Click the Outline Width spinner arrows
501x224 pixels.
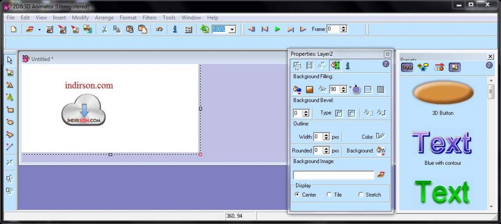point(326,137)
